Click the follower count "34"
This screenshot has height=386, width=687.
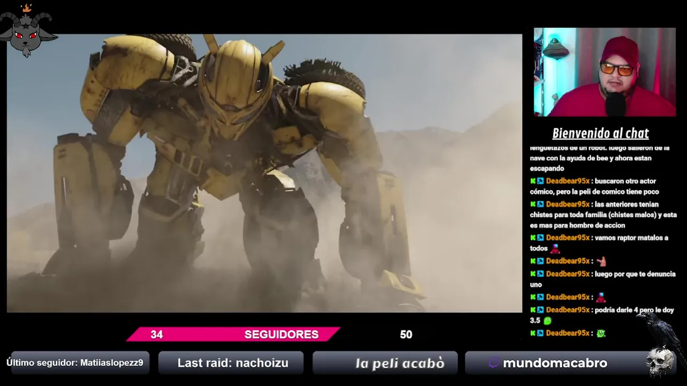tap(157, 335)
